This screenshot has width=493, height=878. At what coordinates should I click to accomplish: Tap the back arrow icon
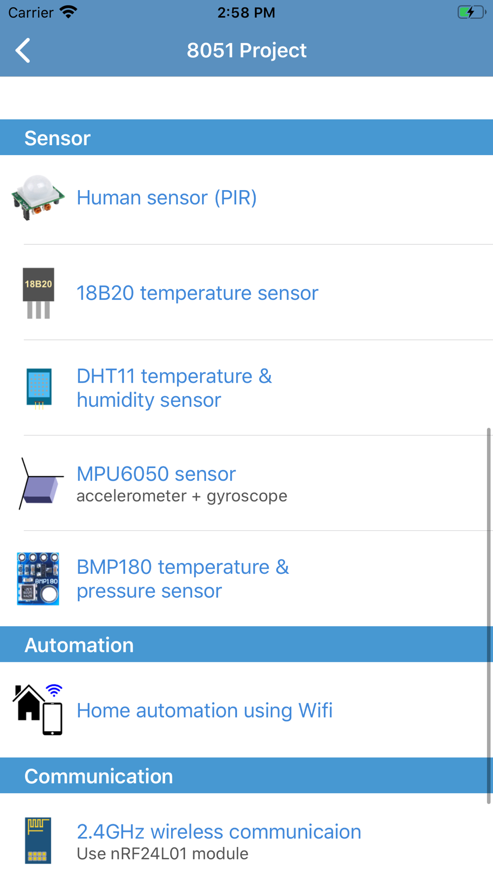(x=23, y=50)
